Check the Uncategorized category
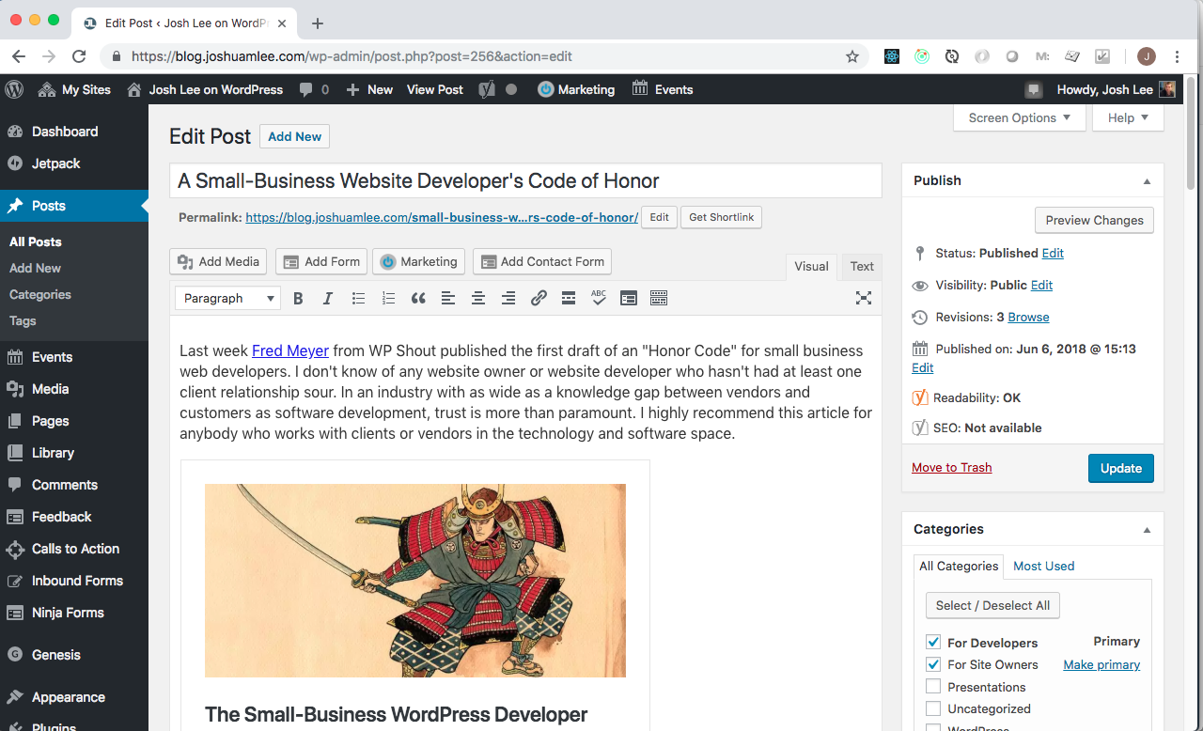This screenshot has width=1203, height=731. coord(933,708)
